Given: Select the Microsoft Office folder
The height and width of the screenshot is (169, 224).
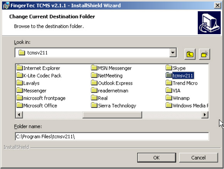Looking at the screenshot, I should point(37,105).
